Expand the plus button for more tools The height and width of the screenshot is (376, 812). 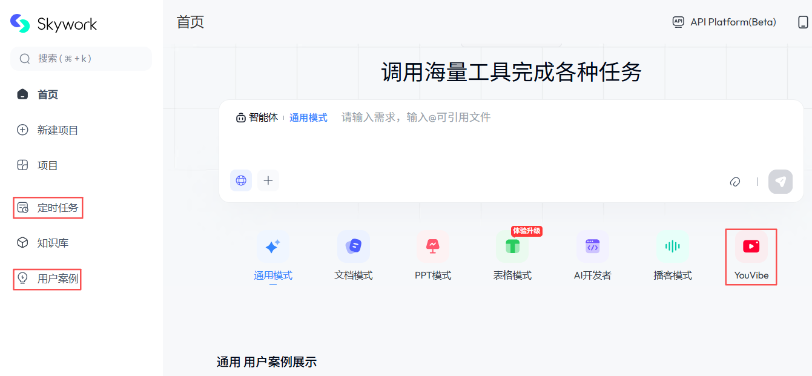click(x=268, y=180)
